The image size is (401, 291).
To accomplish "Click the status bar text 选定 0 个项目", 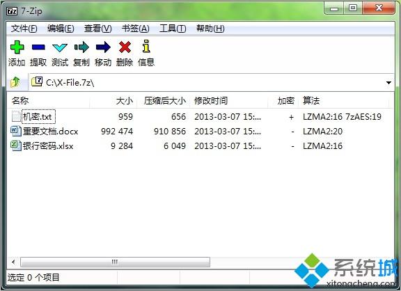I will (x=33, y=278).
